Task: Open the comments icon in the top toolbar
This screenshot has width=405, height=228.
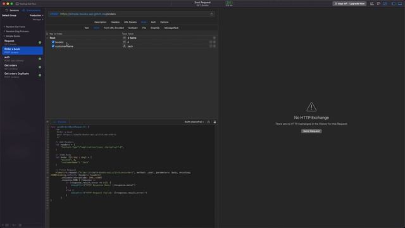Action: point(378,4)
